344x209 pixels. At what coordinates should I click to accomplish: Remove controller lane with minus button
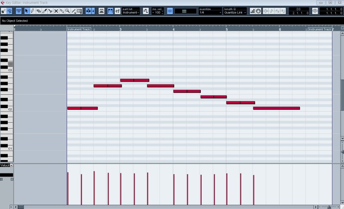point(12,179)
